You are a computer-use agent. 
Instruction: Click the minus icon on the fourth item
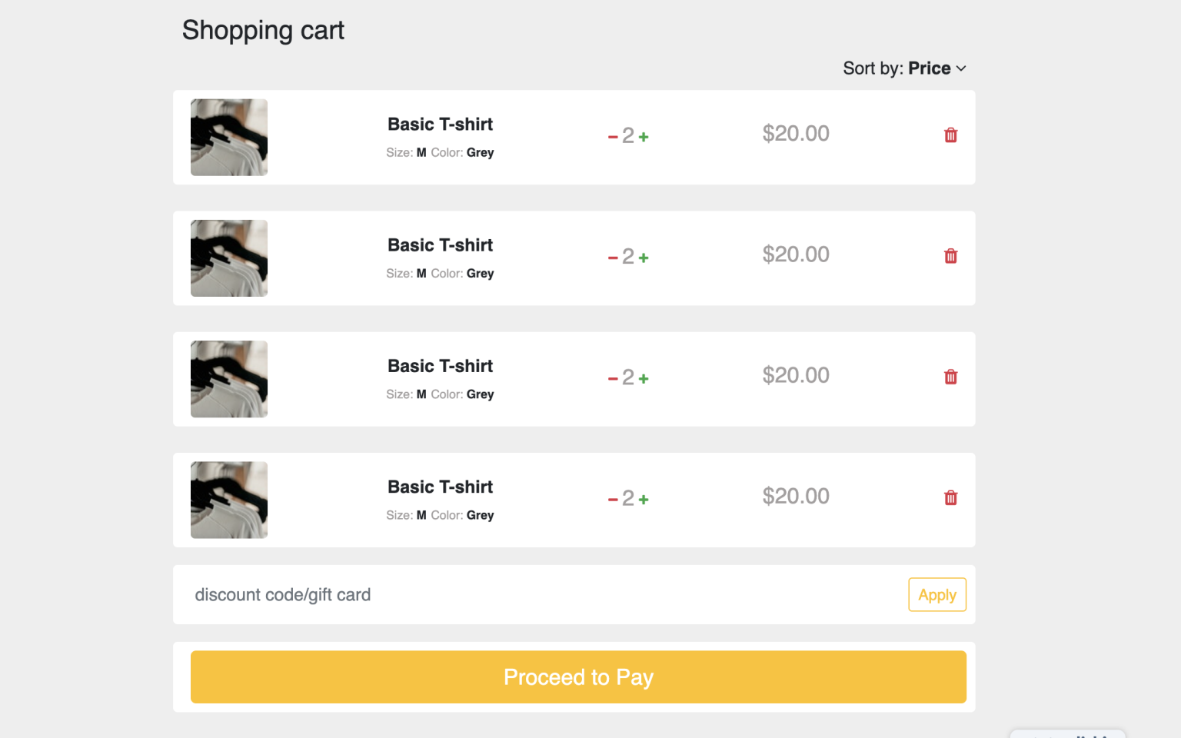pyautogui.click(x=612, y=498)
